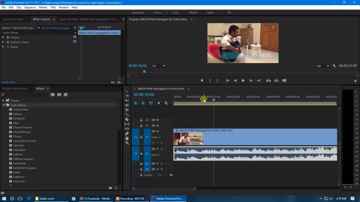Mute the Audio 1 track
Screen dimensions: 360x202
157,149
